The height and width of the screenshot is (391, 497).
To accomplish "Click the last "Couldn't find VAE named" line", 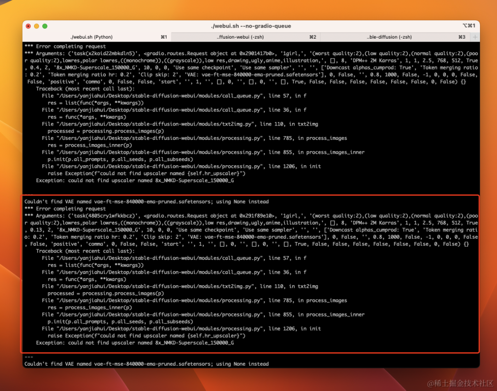I will pyautogui.click(x=146, y=364).
